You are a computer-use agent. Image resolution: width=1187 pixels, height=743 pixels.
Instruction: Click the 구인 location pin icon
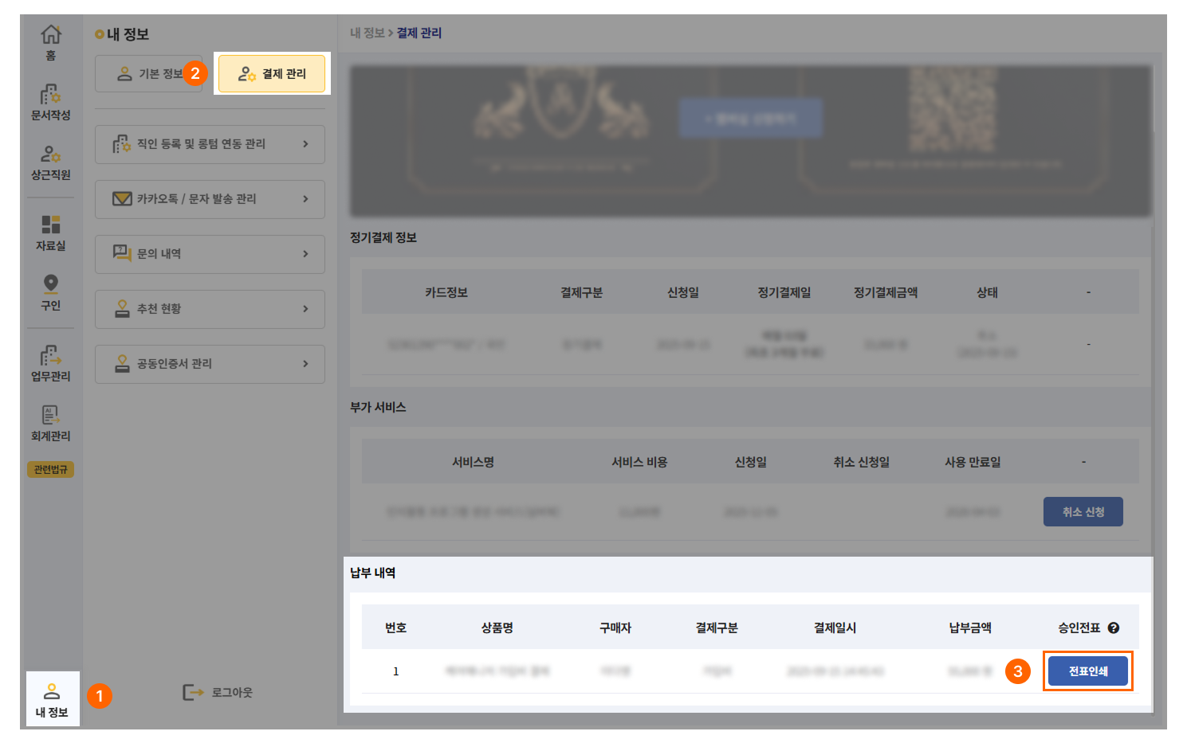pyautogui.click(x=51, y=284)
